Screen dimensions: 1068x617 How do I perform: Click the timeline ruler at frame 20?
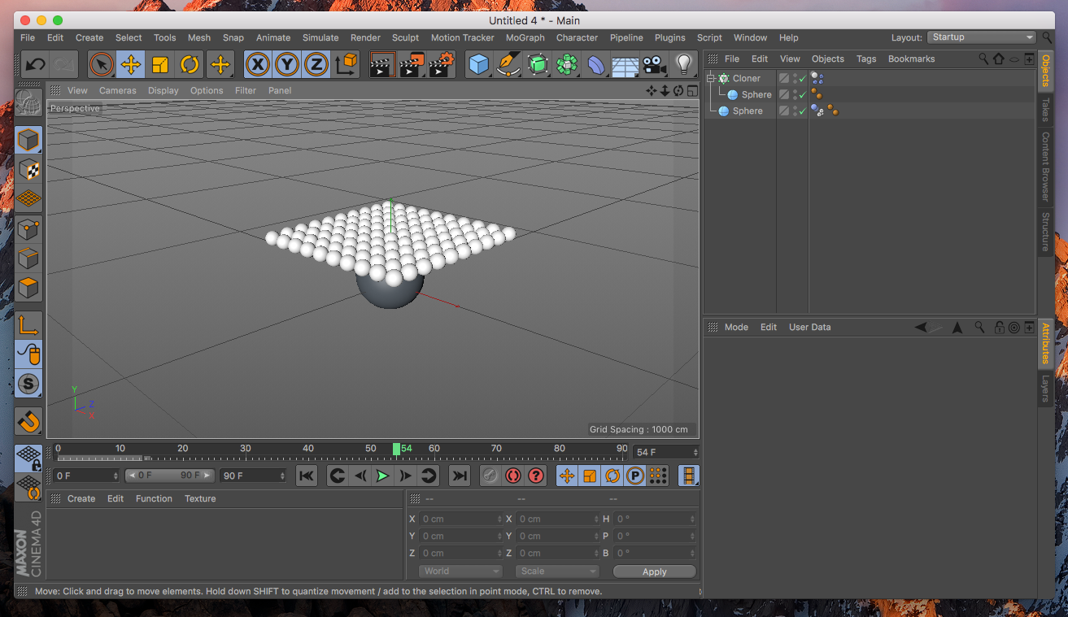182,449
